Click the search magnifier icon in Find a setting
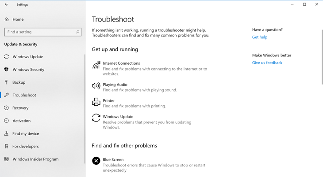 pyautogui.click(x=77, y=32)
